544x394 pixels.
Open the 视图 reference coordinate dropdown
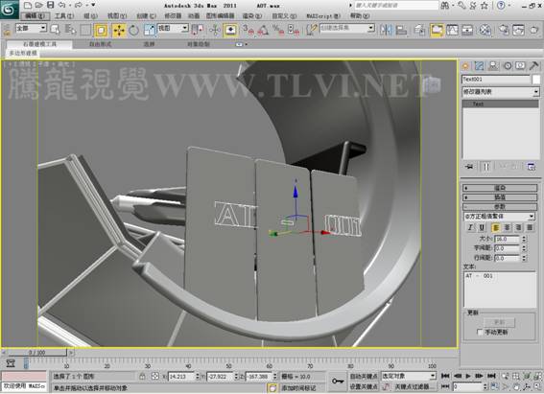coord(173,28)
